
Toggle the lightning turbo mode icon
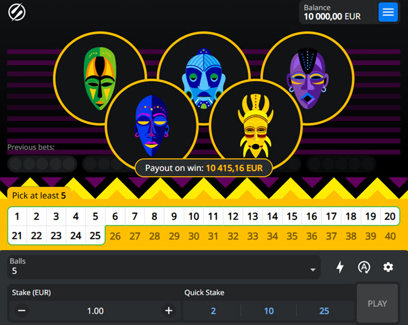(340, 267)
